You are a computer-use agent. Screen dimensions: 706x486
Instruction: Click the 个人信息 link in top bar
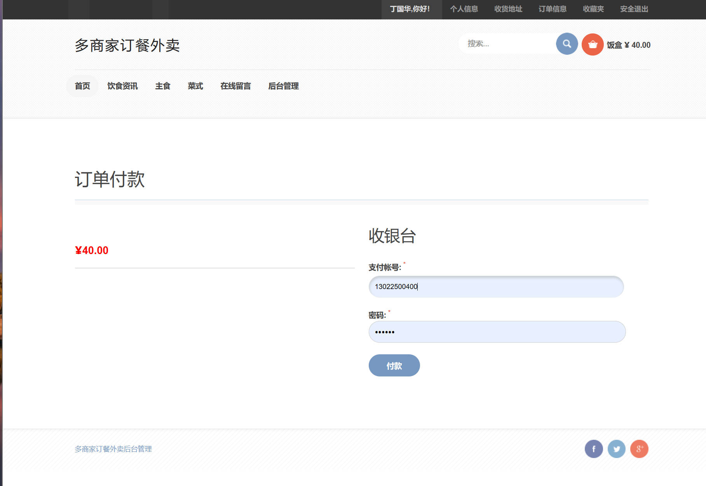464,9
